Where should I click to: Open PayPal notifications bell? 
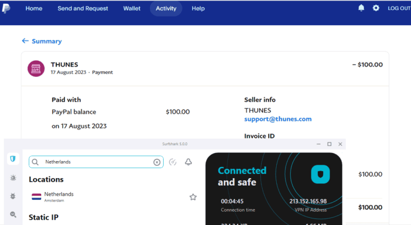pos(361,8)
